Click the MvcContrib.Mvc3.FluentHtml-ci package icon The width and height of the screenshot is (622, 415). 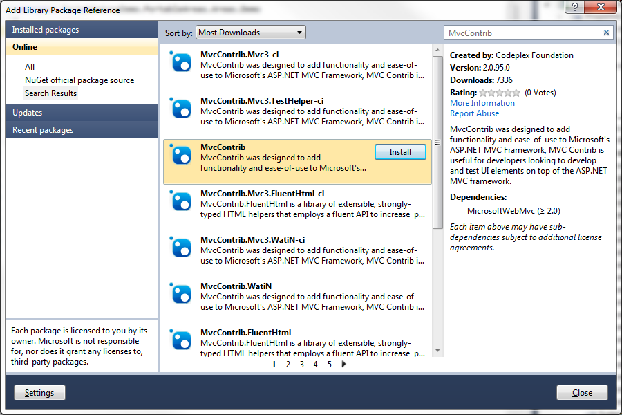point(181,201)
